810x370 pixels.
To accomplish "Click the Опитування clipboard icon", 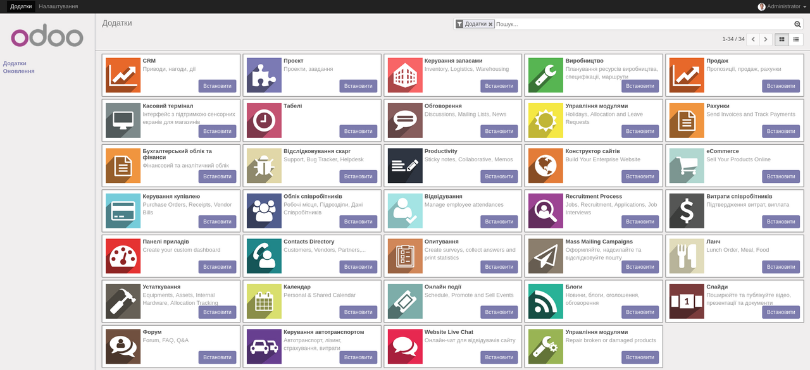I will tap(405, 256).
